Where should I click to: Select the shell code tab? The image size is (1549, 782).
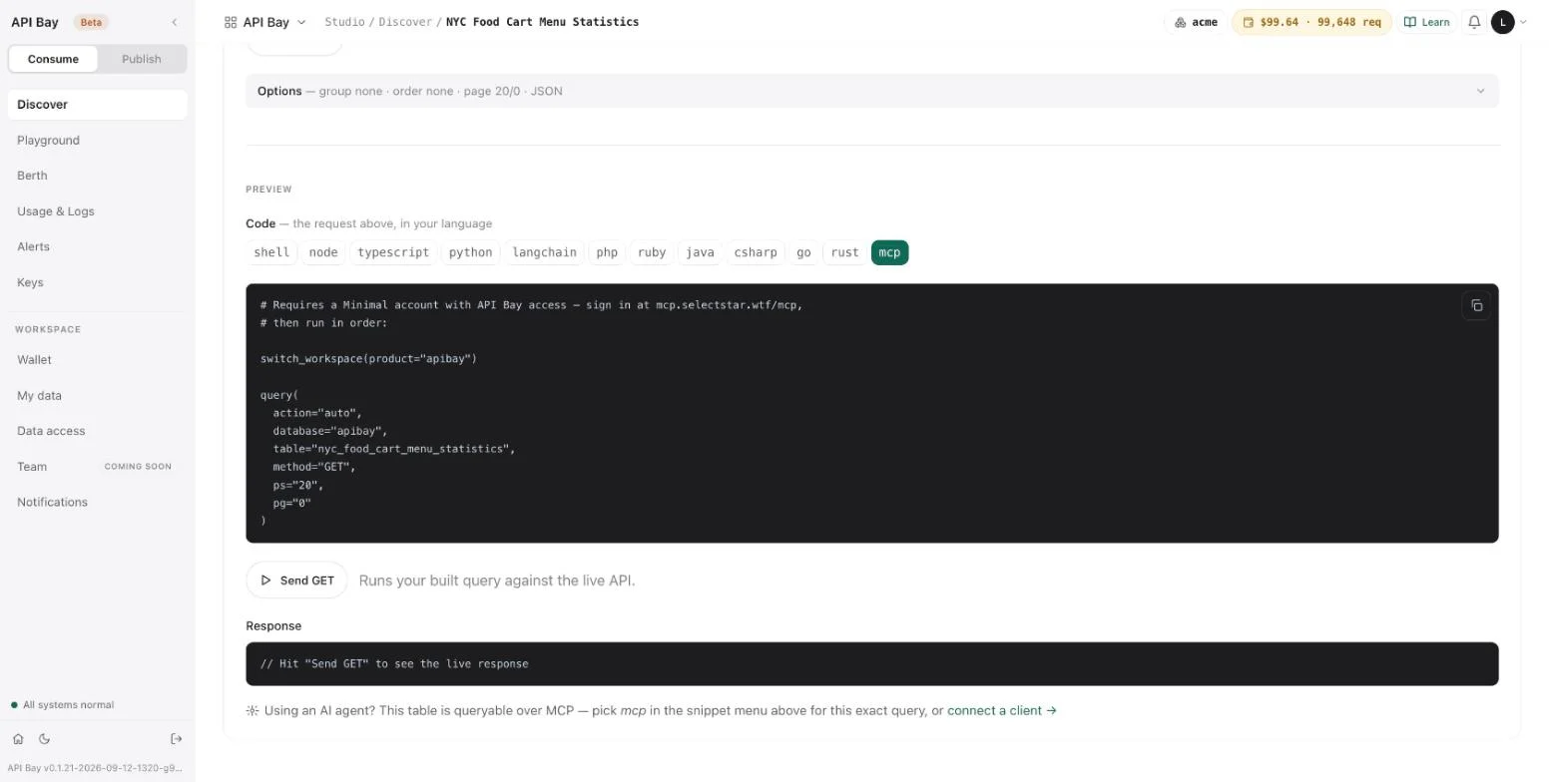271,252
